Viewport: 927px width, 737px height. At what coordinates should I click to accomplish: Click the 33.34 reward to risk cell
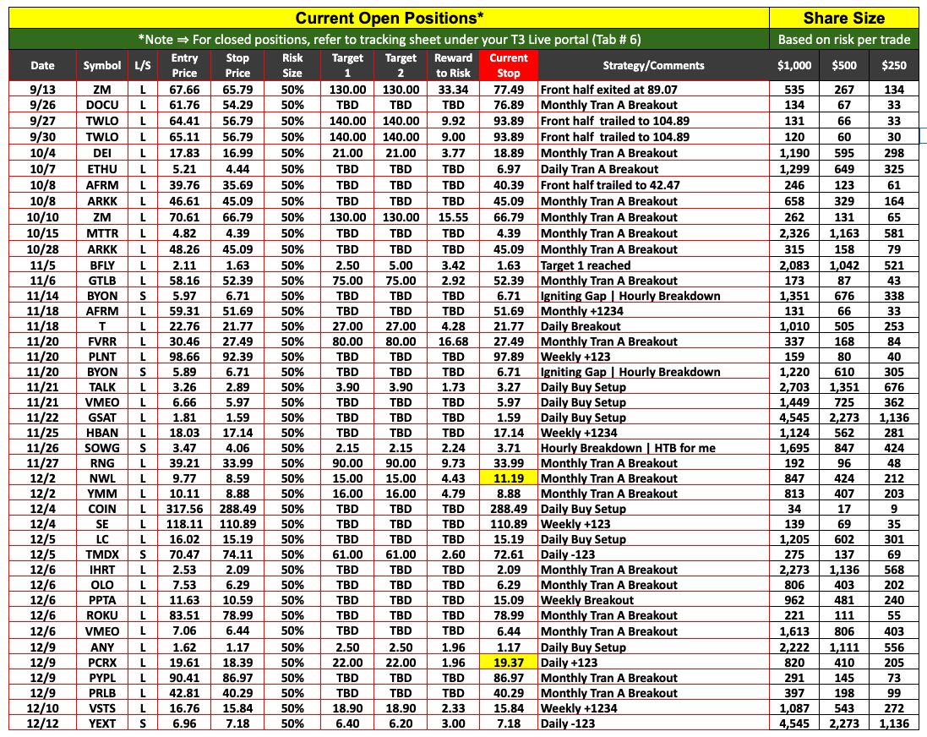pyautogui.click(x=453, y=89)
